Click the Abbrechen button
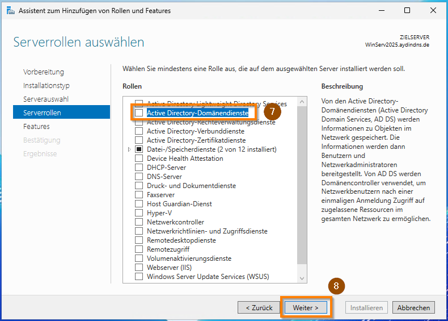 click(x=413, y=308)
